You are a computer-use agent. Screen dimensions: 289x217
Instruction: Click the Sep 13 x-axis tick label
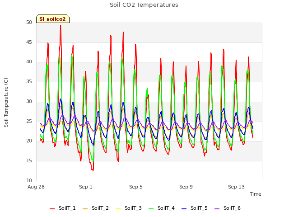pos(236,187)
